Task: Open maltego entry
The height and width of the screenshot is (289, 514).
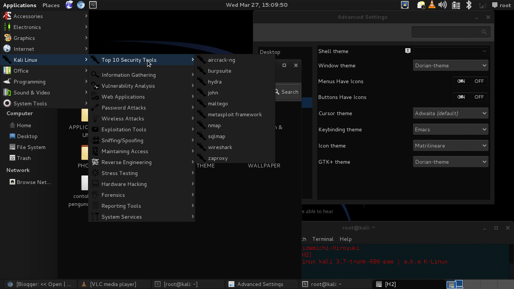Action: [235, 103]
